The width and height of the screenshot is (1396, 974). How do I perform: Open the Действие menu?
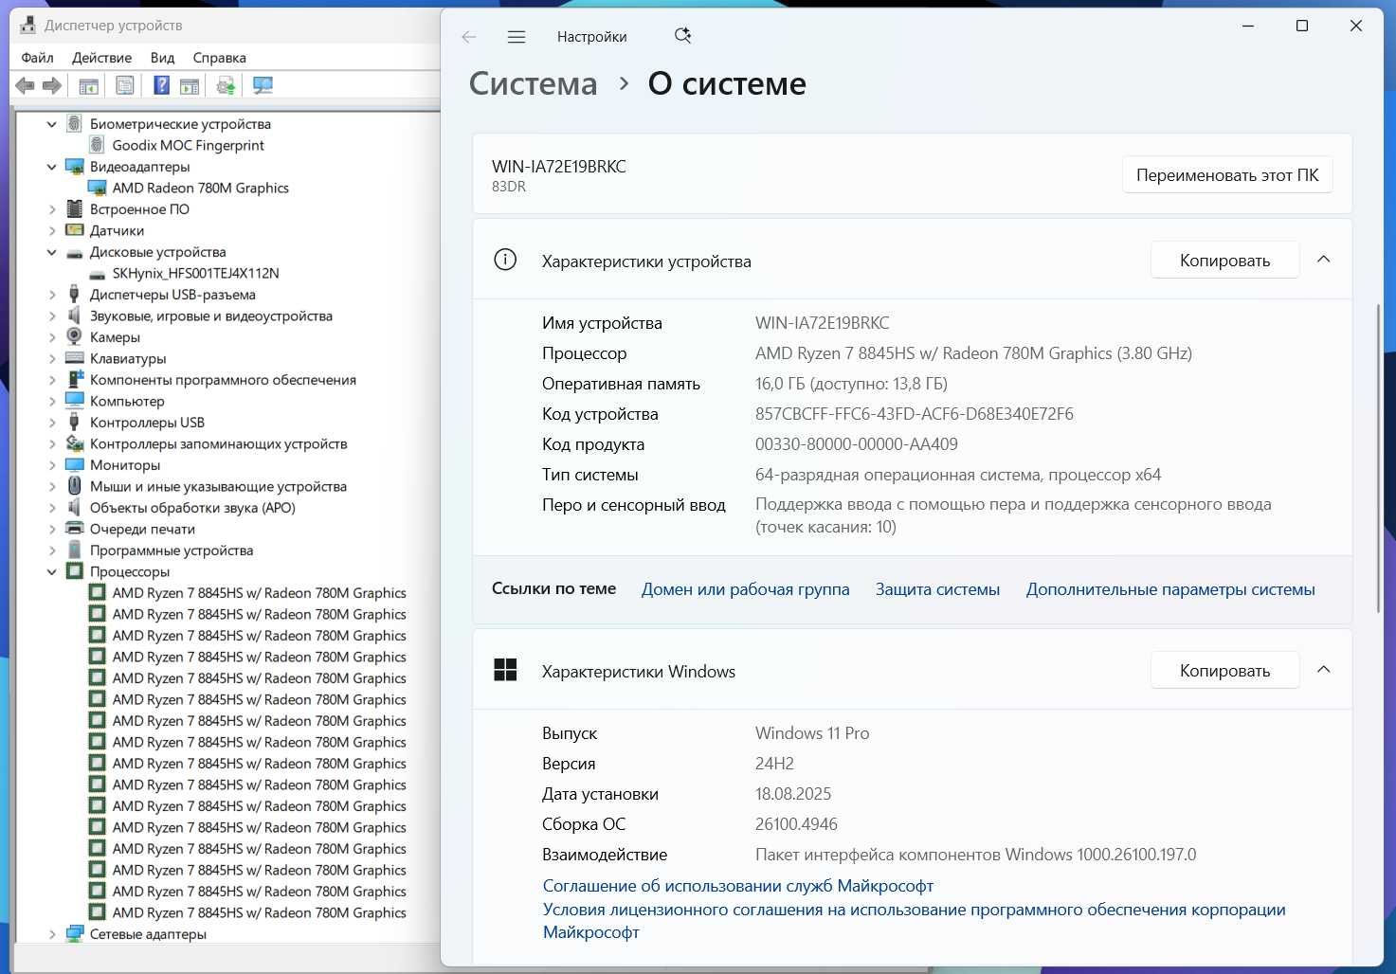click(x=101, y=58)
